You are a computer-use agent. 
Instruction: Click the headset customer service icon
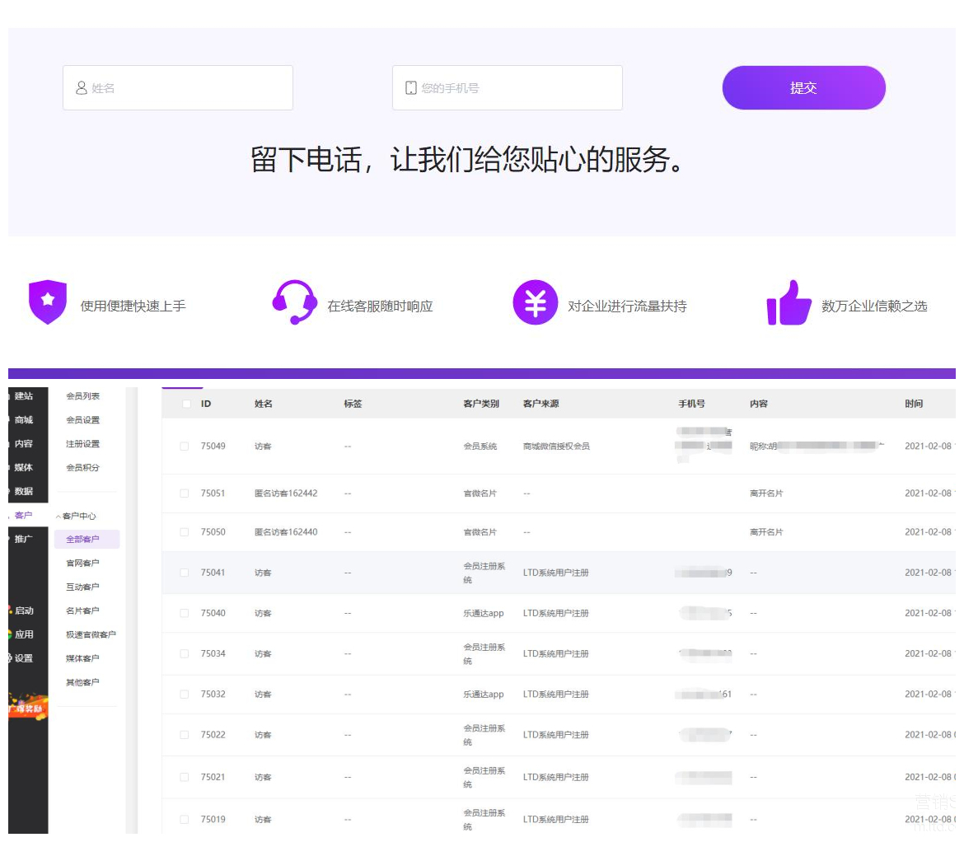point(294,302)
